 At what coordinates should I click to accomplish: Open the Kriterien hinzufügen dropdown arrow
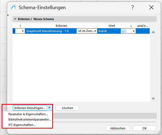(x=50, y=108)
